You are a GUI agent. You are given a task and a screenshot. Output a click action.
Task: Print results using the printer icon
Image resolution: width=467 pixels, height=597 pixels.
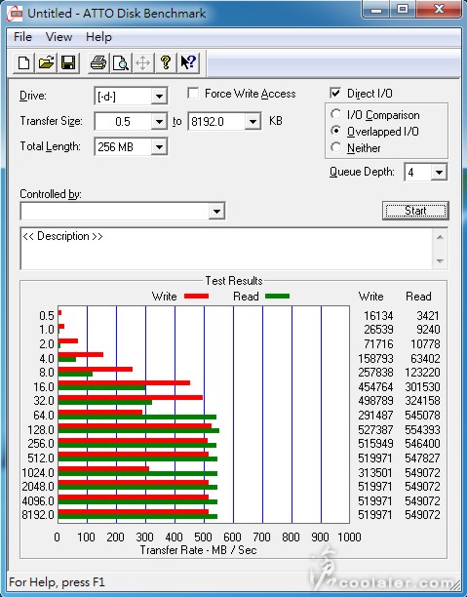[98, 62]
